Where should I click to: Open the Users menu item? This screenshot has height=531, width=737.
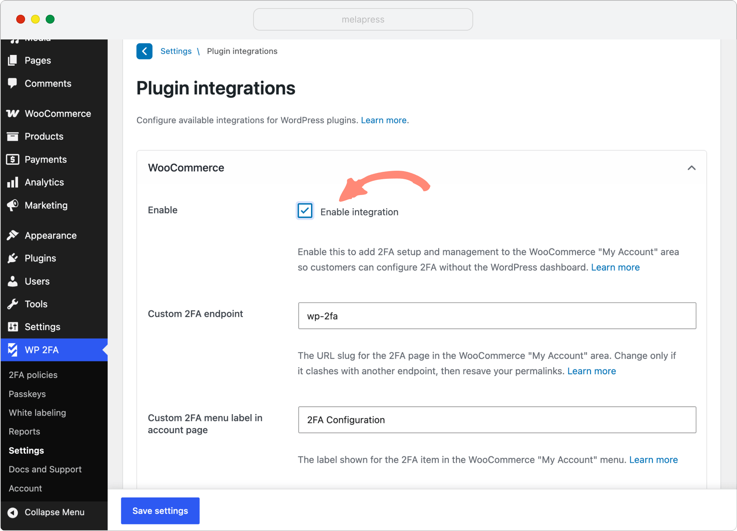(x=54, y=281)
